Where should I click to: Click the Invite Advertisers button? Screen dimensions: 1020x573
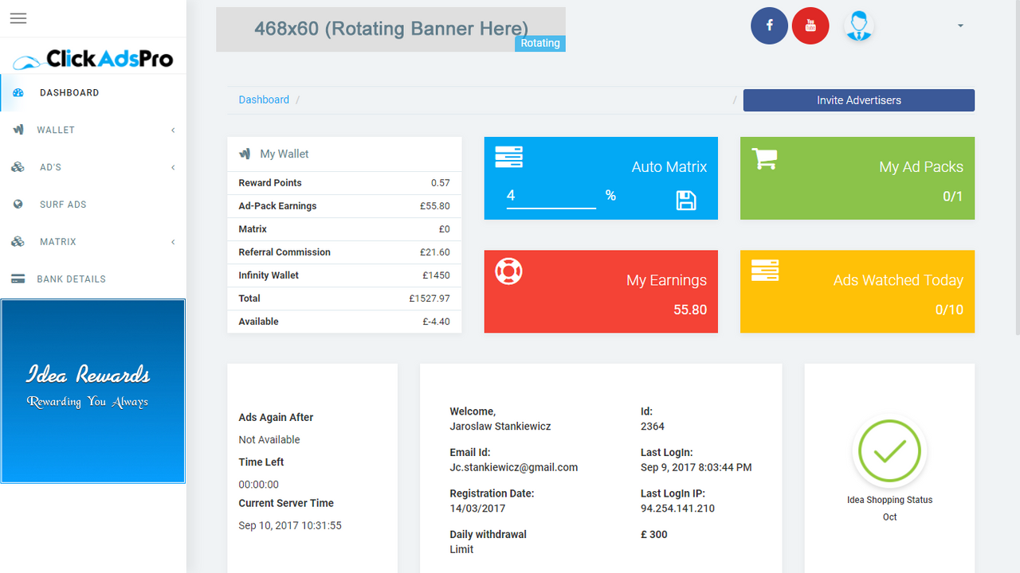859,100
